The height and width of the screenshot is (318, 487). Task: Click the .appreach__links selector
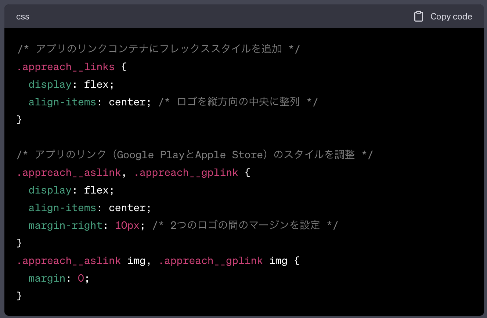pos(65,66)
